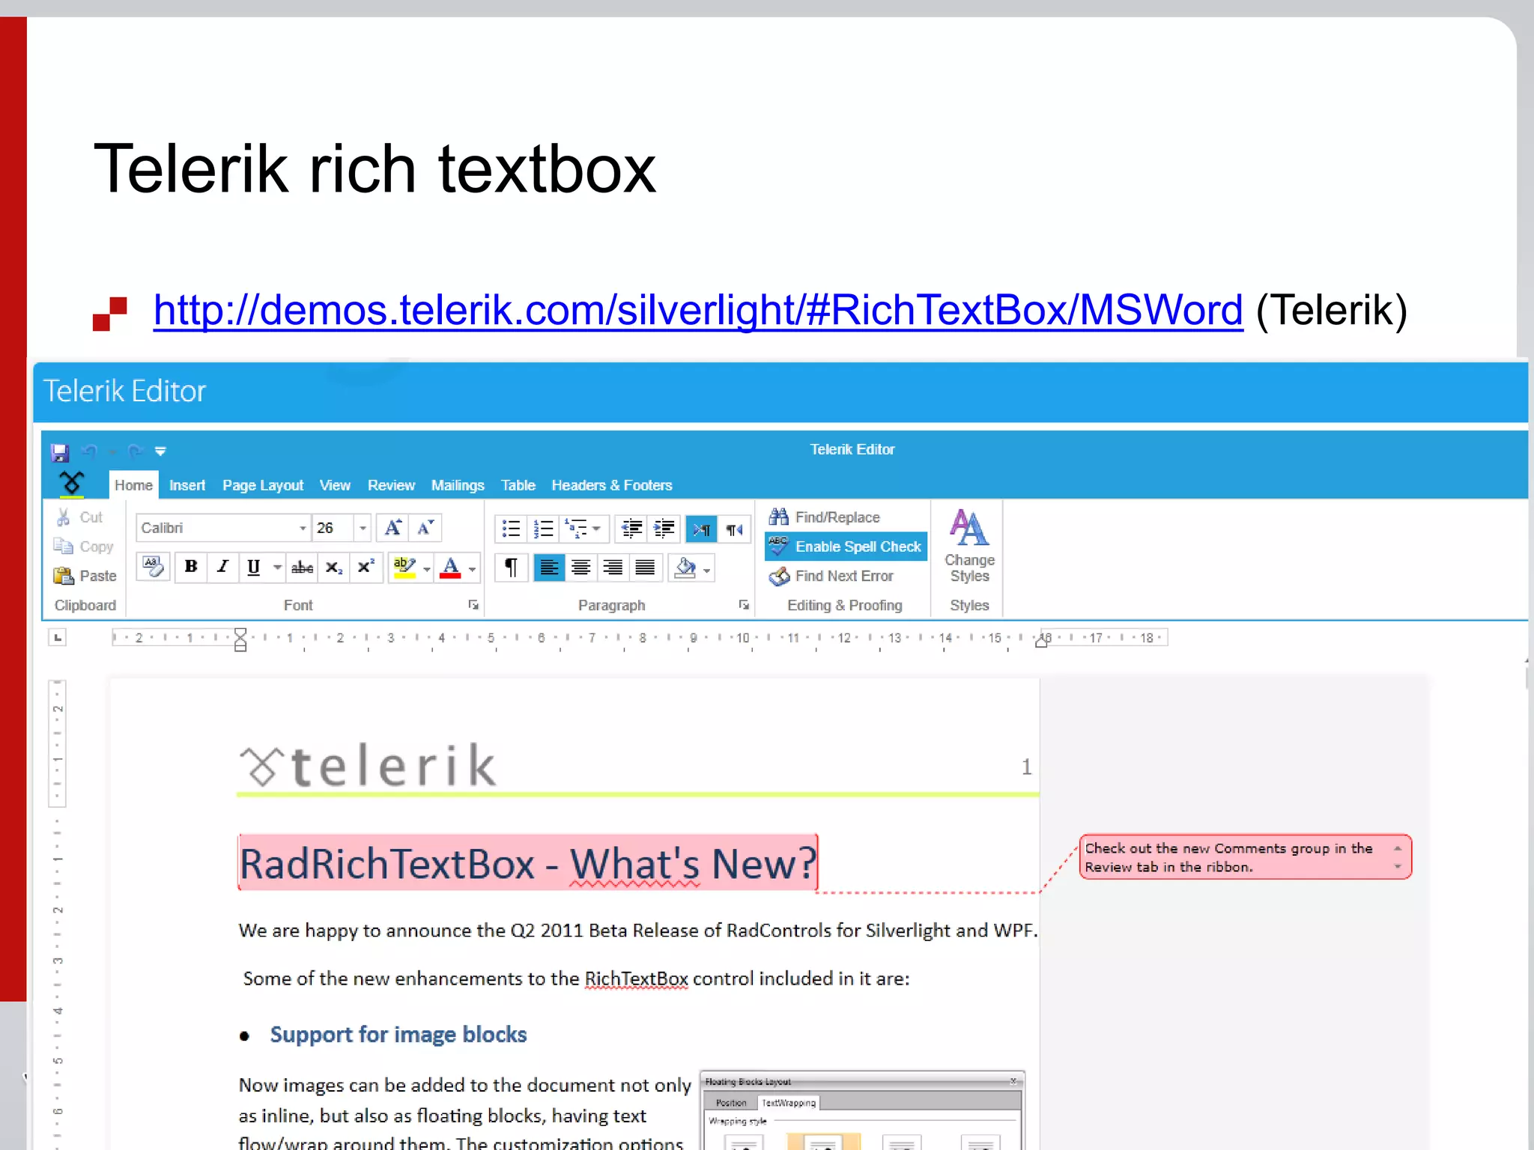Click the Justify alignment icon
The height and width of the screenshot is (1150, 1534).
tap(645, 568)
